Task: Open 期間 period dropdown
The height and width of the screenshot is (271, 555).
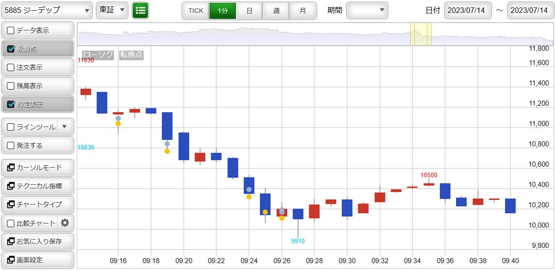Action: click(x=367, y=10)
